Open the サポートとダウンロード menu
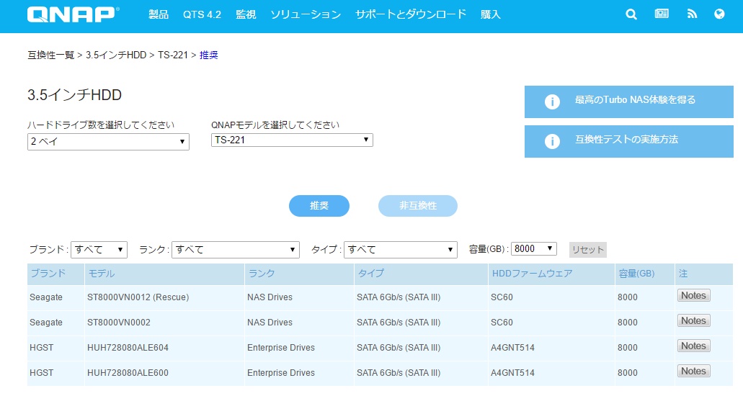Viewport: 743px width, 396px height. click(411, 14)
